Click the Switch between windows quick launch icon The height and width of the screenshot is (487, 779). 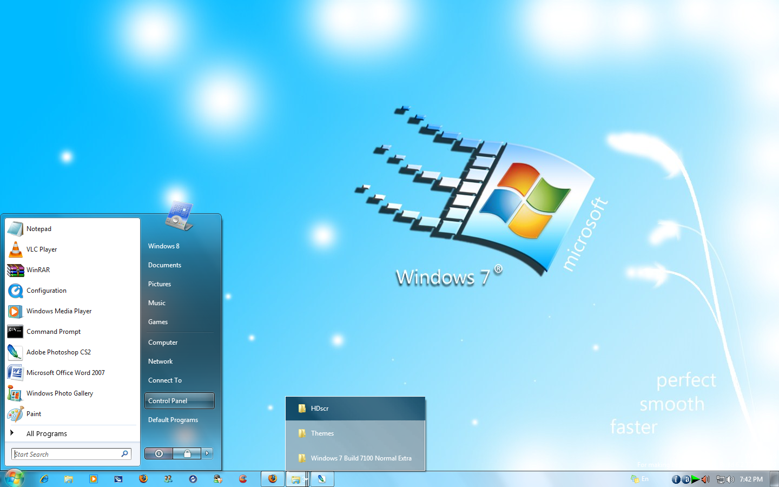click(118, 479)
